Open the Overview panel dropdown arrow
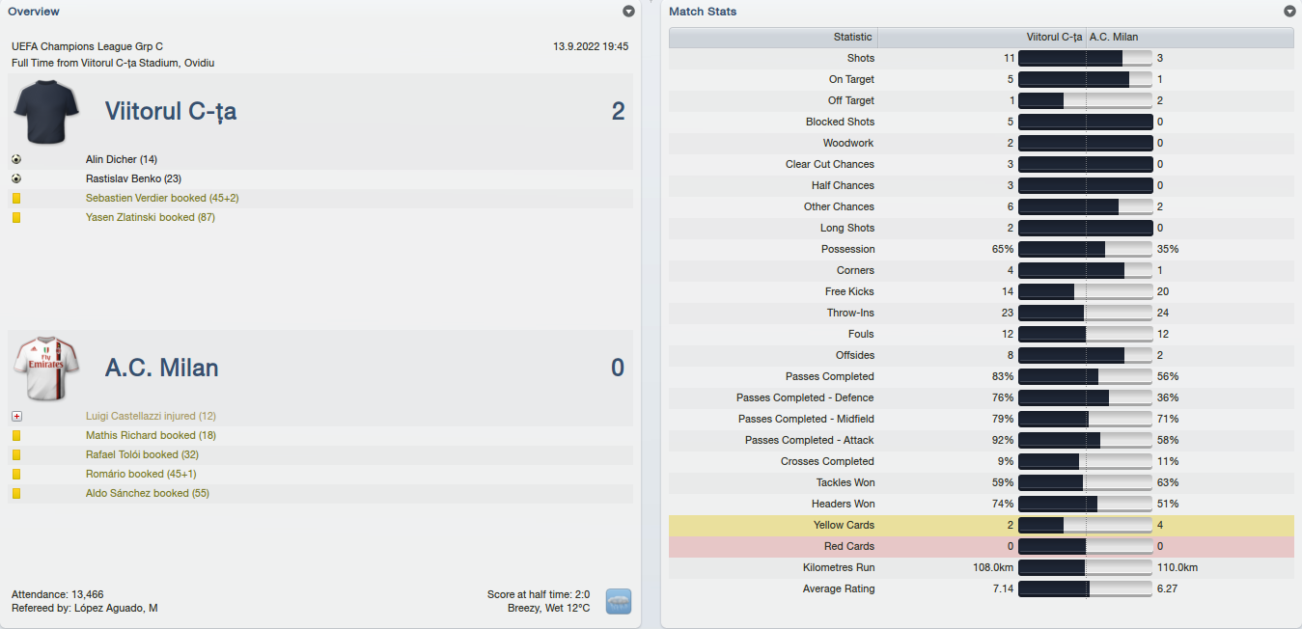 (x=629, y=12)
